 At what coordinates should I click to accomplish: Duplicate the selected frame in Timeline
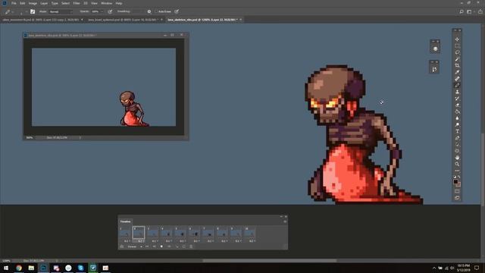click(x=184, y=246)
